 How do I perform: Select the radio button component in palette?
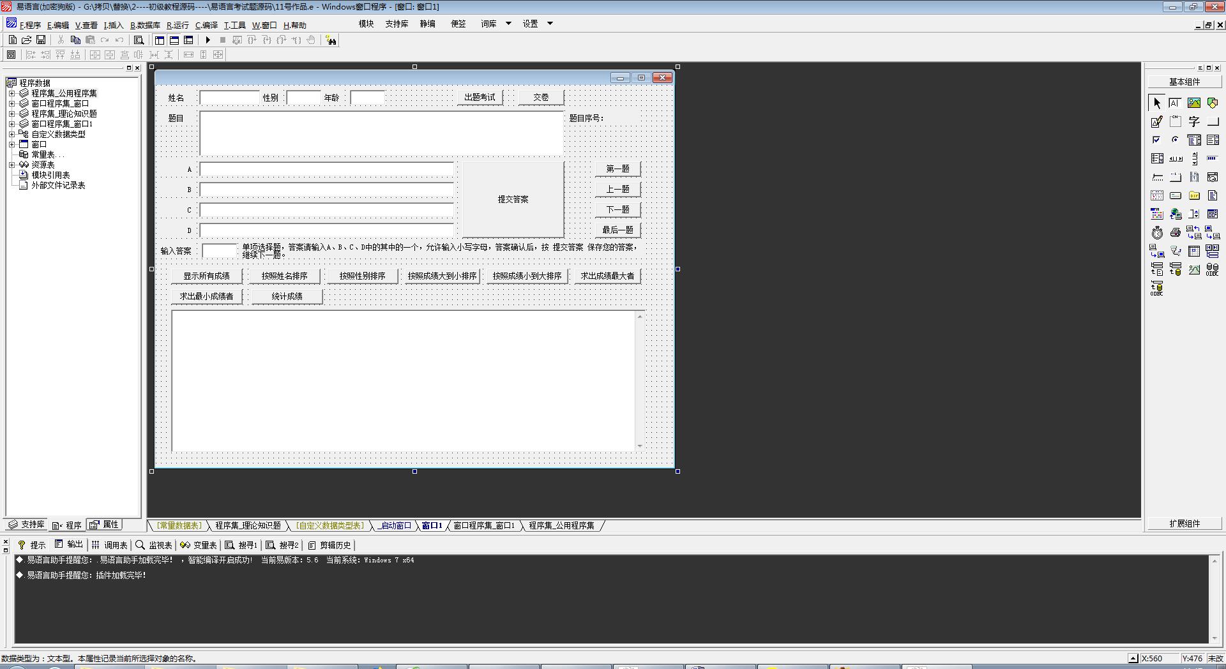[x=1176, y=140]
